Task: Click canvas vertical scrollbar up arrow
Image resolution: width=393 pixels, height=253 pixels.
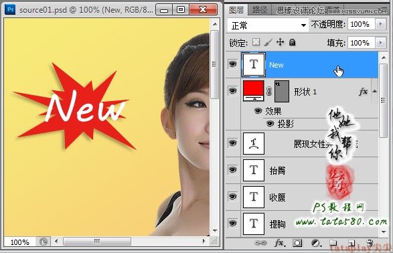Action: (x=215, y=24)
